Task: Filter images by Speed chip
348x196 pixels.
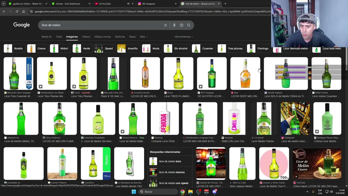Action: [105, 48]
